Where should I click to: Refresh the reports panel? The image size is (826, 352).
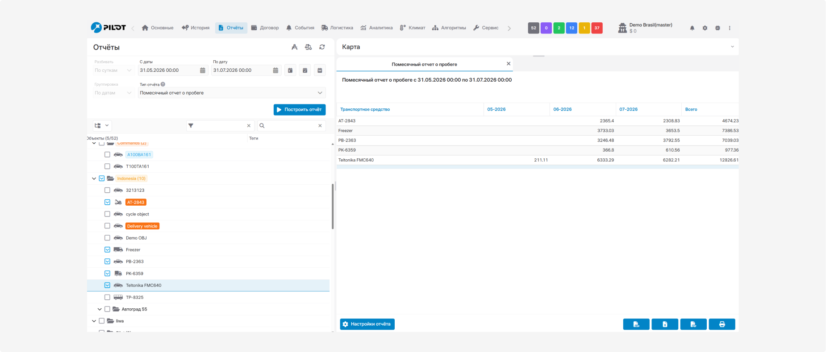(x=322, y=47)
